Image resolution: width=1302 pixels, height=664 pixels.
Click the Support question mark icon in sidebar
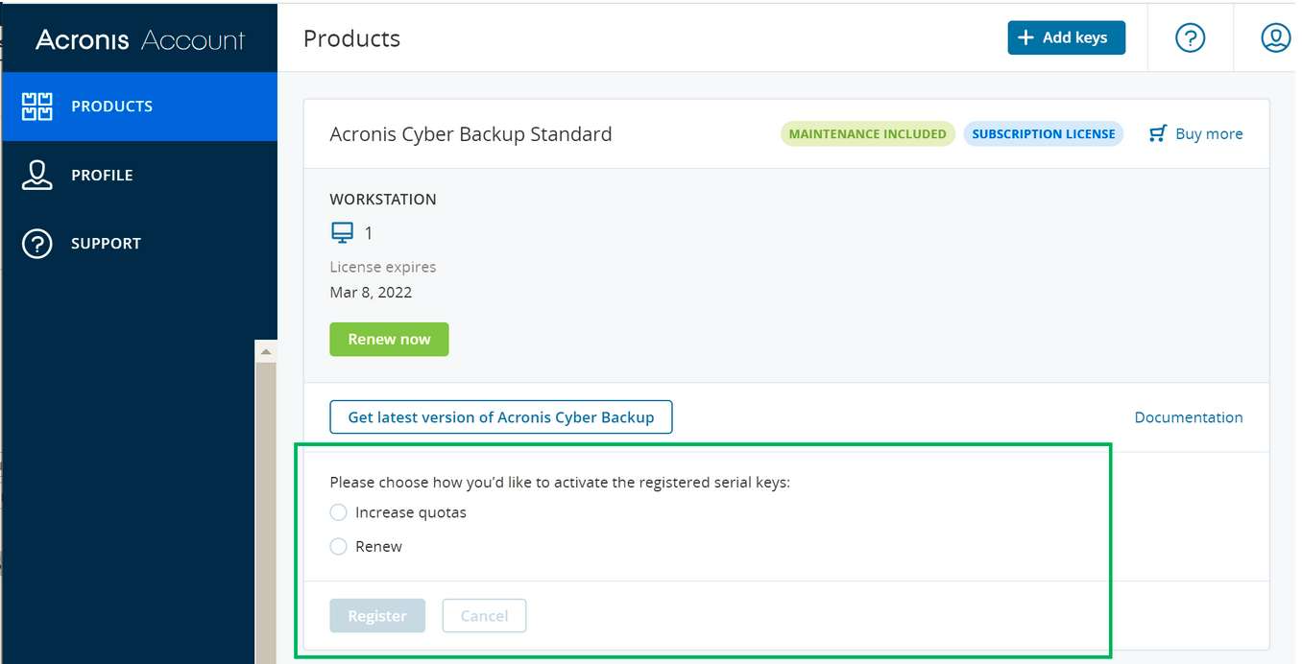click(x=36, y=244)
